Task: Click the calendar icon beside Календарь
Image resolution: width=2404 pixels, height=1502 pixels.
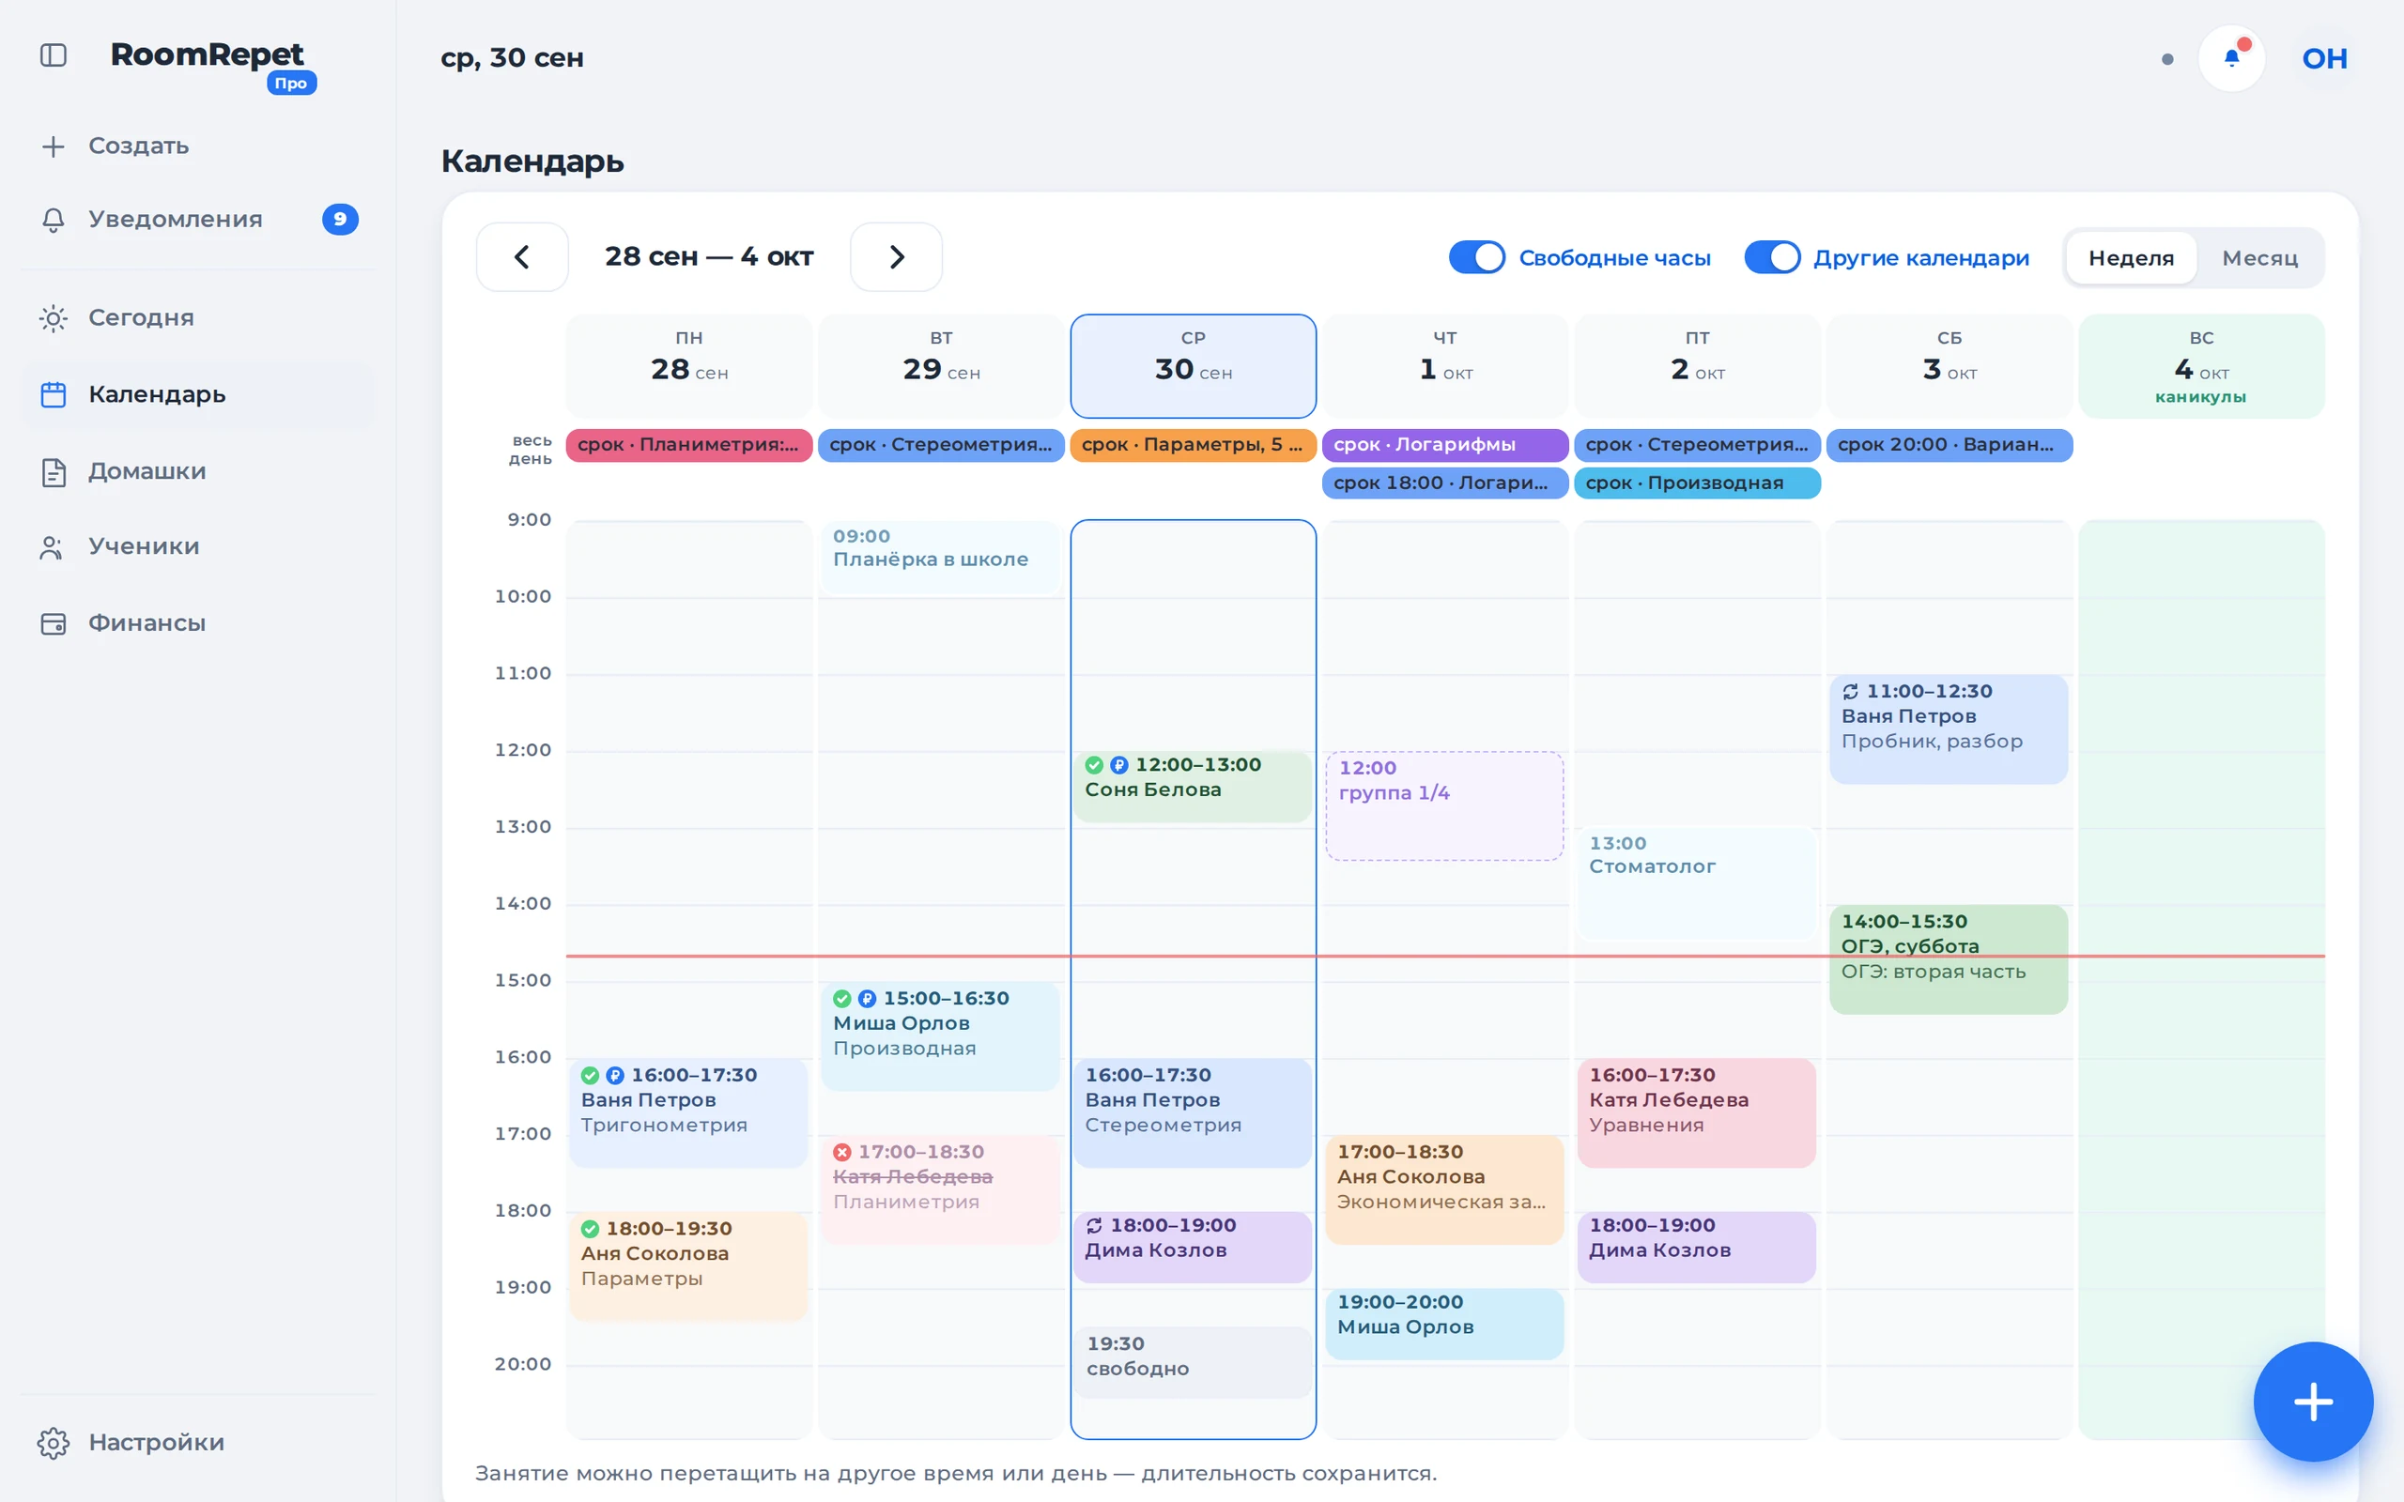Action: click(54, 394)
